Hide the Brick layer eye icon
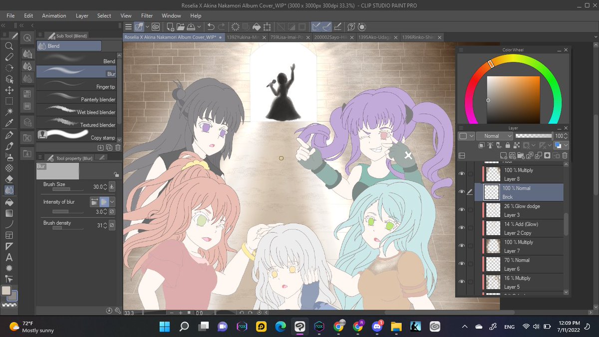 462,192
